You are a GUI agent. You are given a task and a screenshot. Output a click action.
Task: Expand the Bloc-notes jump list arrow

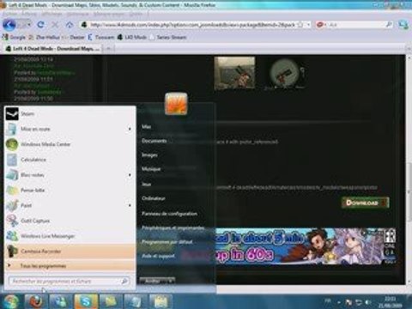130,175
